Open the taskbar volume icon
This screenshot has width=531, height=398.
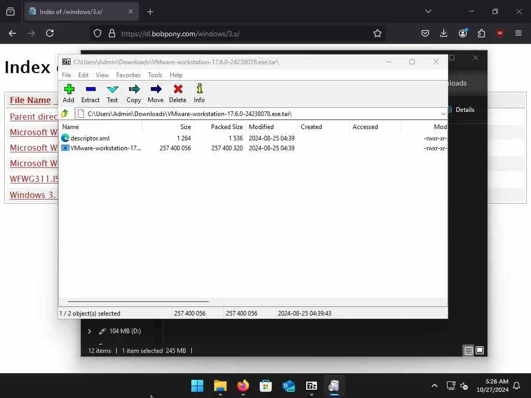point(464,386)
